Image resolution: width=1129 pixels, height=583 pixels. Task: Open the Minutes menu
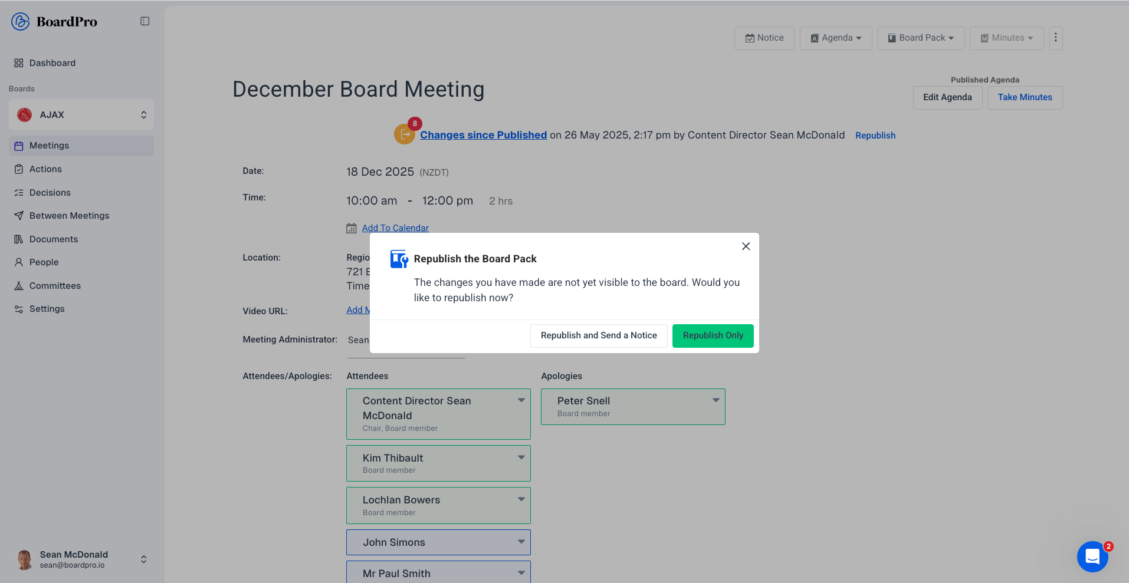click(x=1006, y=38)
